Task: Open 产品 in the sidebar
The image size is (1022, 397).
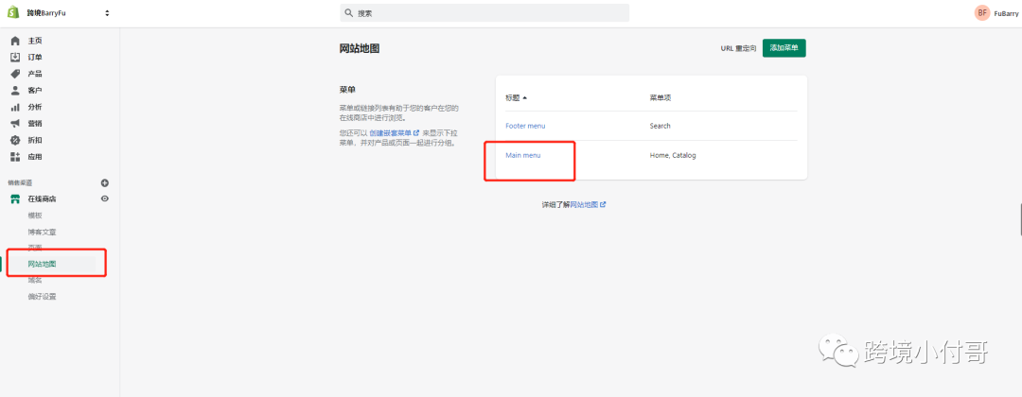Action: pyautogui.click(x=35, y=74)
